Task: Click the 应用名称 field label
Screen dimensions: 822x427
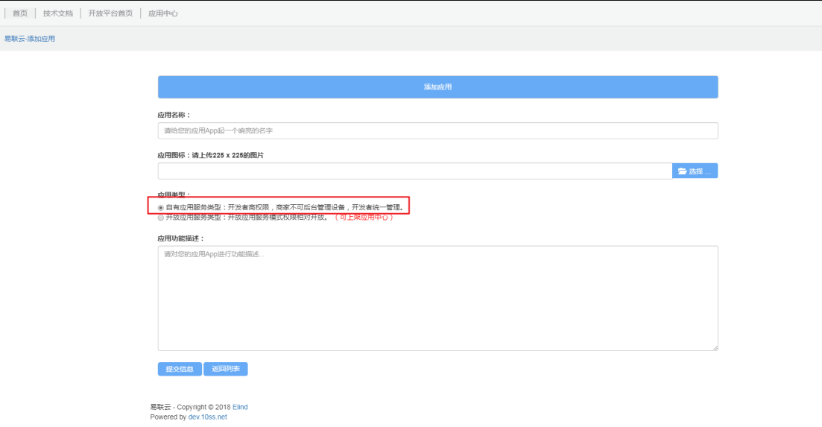Action: point(174,115)
